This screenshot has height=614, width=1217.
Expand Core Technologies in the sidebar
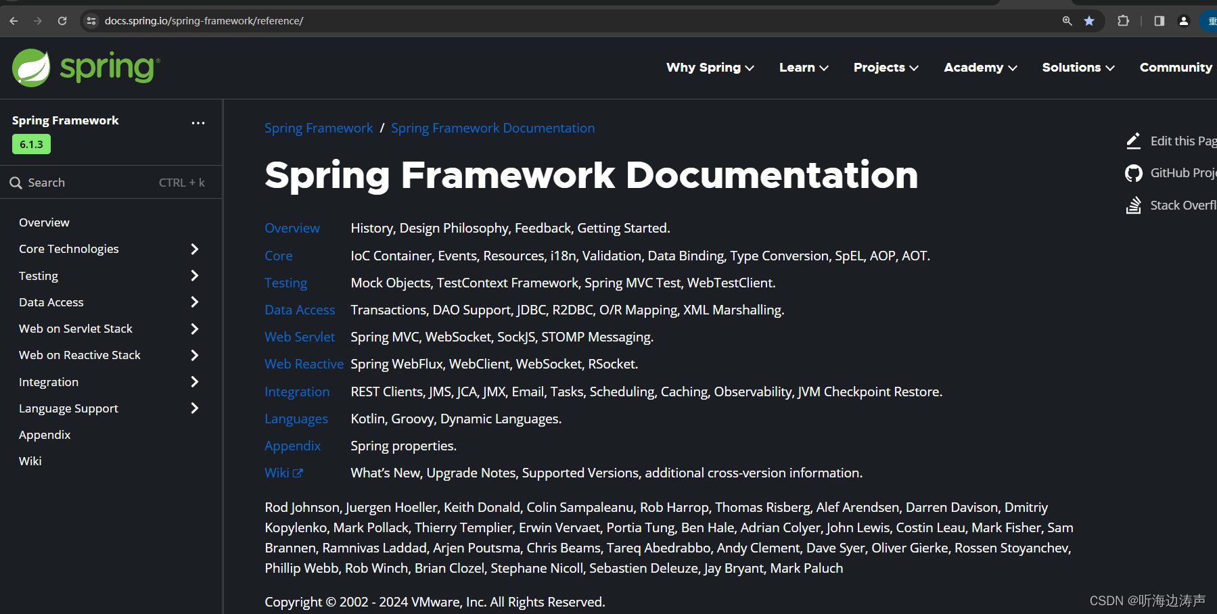point(195,249)
